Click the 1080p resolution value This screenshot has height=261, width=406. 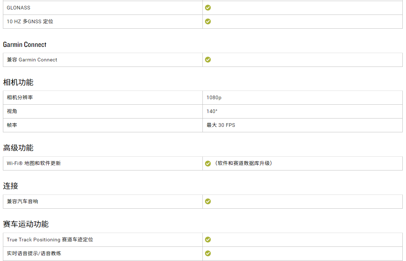(x=214, y=97)
